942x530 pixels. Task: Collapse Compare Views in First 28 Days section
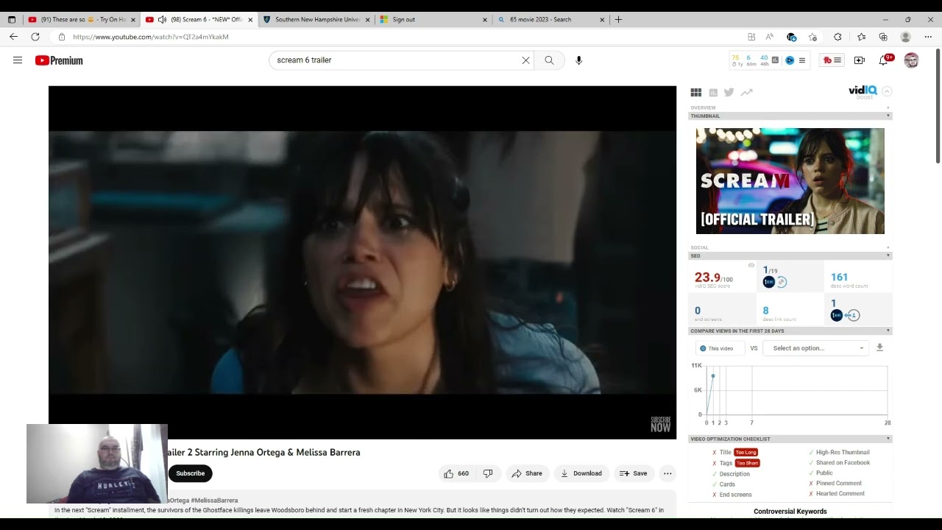coord(790,331)
